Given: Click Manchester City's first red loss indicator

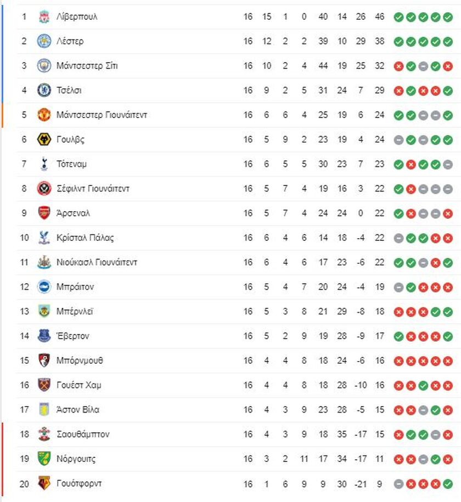Looking at the screenshot, I should [x=398, y=66].
